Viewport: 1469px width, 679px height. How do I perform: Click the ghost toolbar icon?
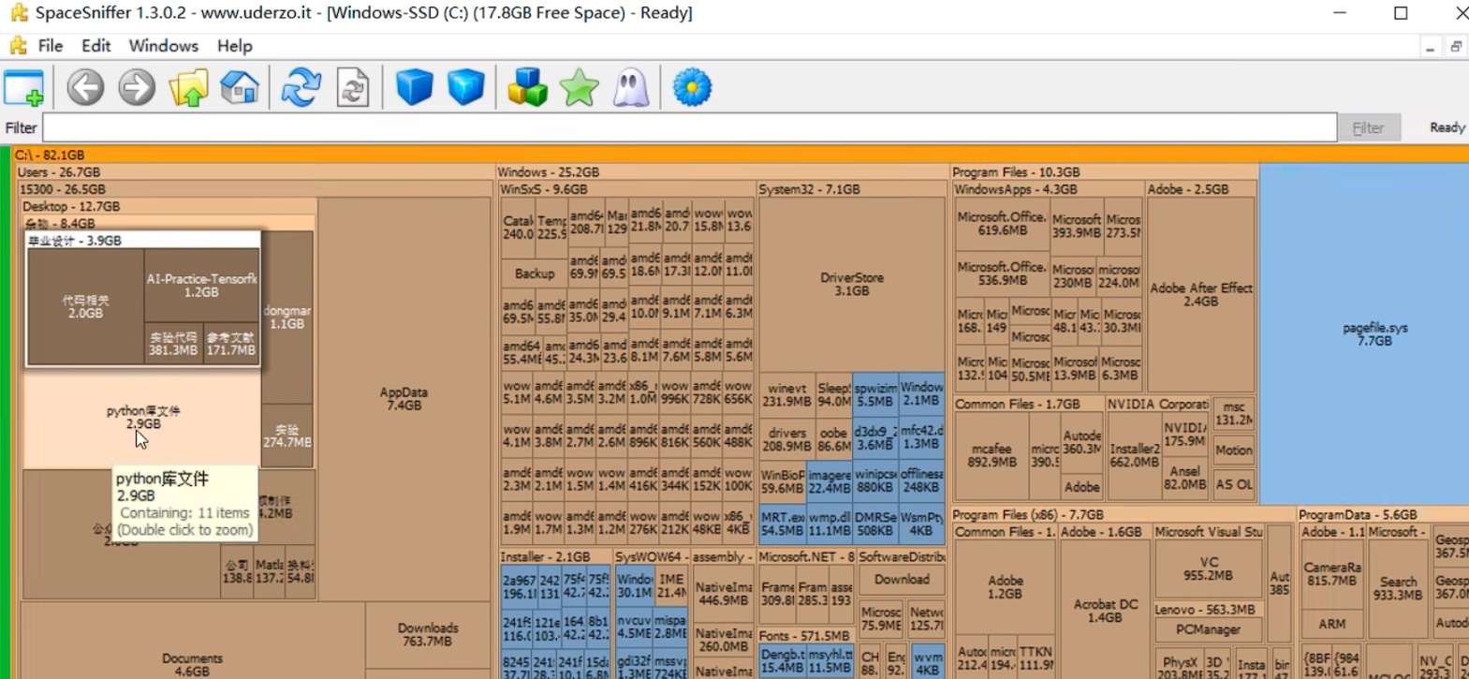[x=631, y=88]
